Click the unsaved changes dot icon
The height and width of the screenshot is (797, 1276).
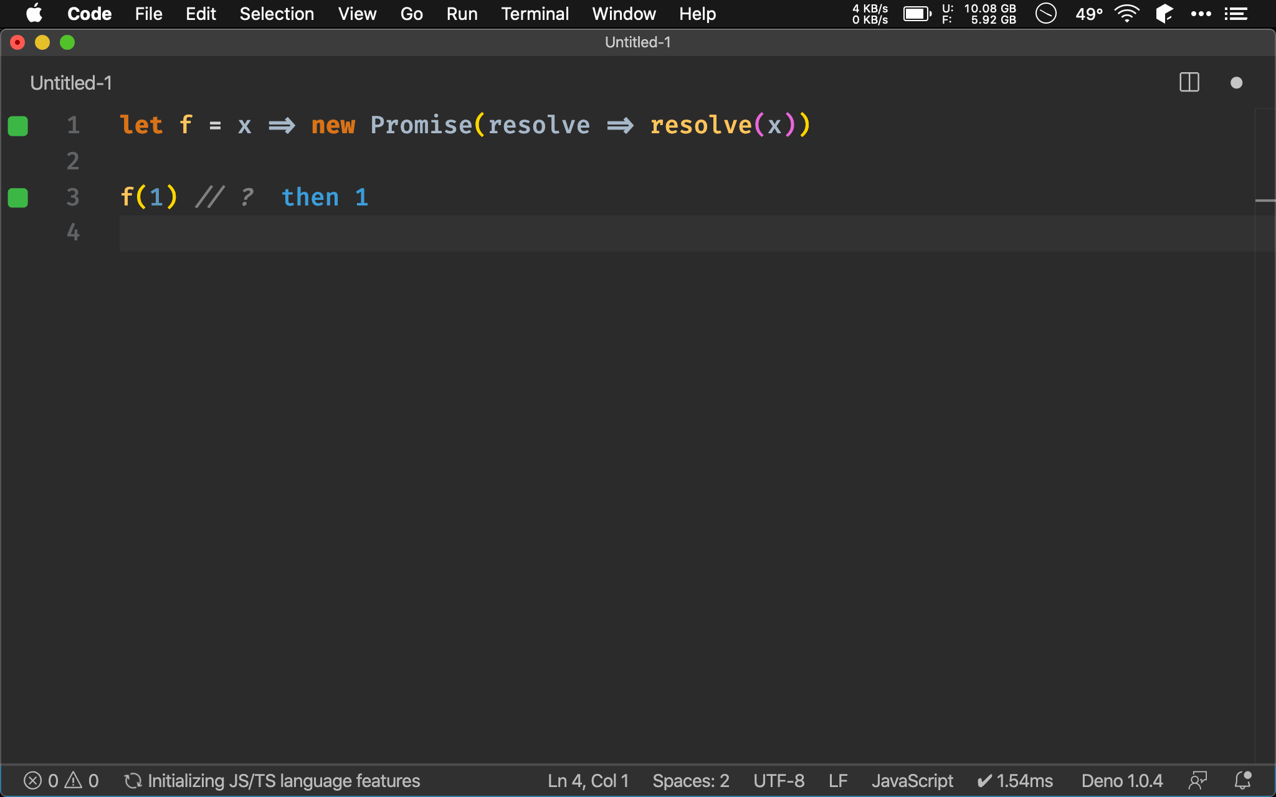pyautogui.click(x=1236, y=83)
